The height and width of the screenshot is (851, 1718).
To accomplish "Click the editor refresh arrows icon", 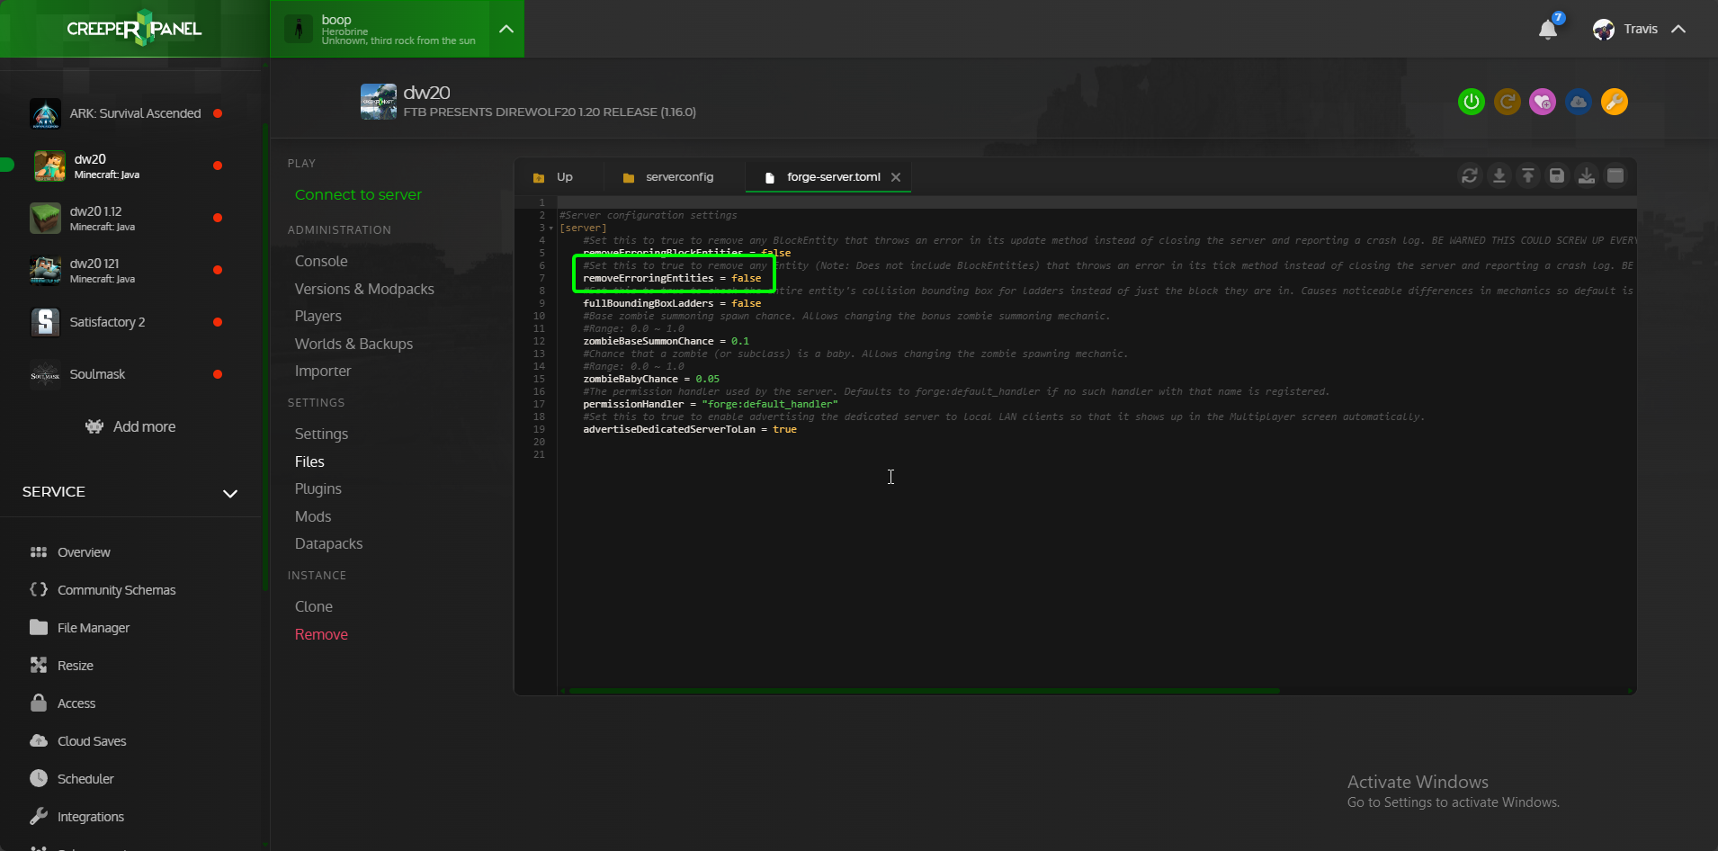I will [1470, 175].
